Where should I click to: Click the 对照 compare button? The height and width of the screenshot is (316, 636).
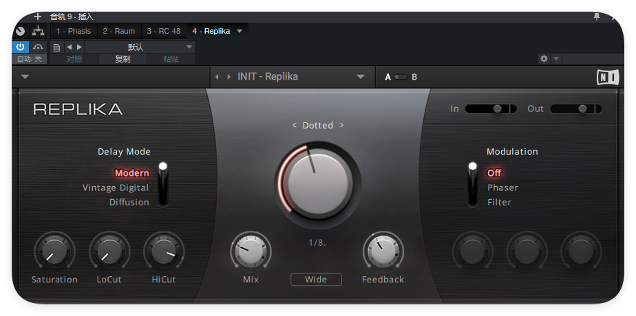click(x=74, y=59)
